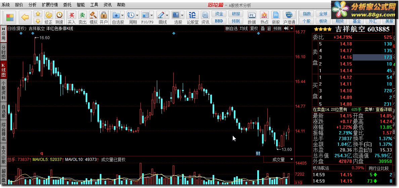Switch to the K线图 side tab
Image resolution: width=399 pixels, height=188 pixels.
pyautogui.click(x=3, y=70)
